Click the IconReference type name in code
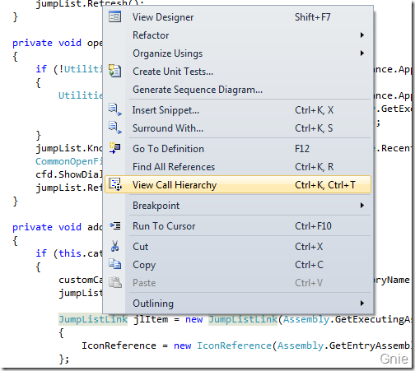 pyautogui.click(x=234, y=345)
